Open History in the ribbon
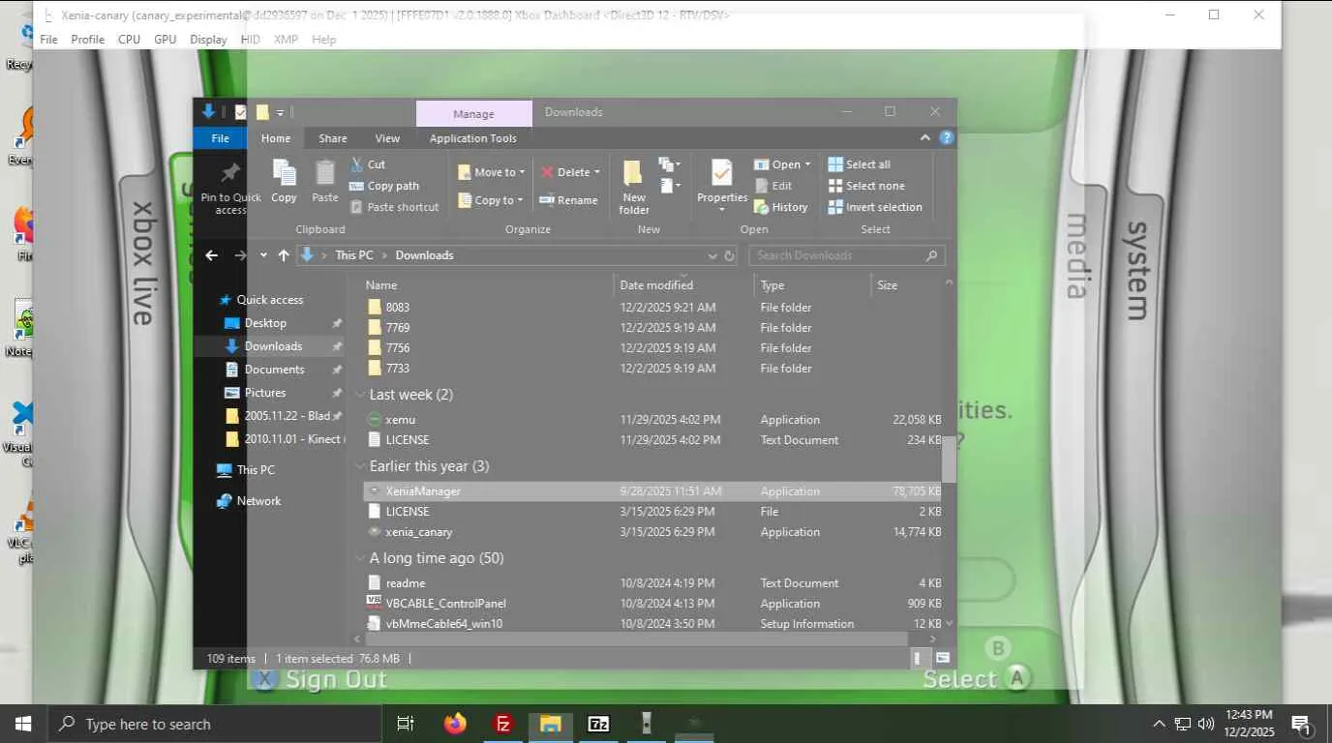1332x743 pixels. pyautogui.click(x=780, y=207)
